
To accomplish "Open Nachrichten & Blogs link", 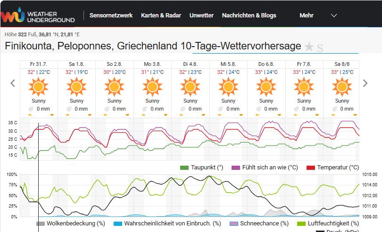I will point(249,16).
